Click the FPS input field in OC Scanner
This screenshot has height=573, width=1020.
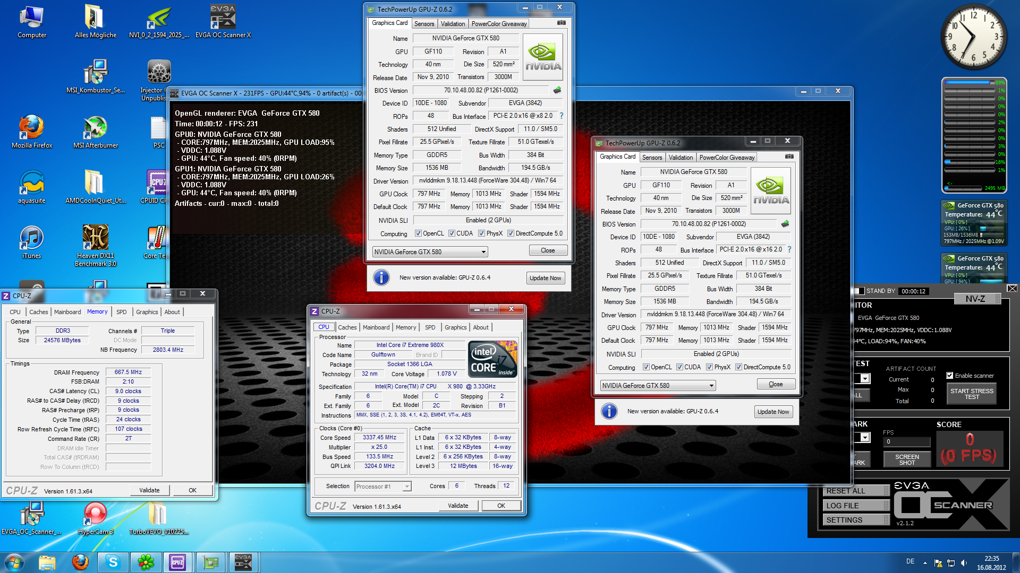pyautogui.click(x=907, y=441)
